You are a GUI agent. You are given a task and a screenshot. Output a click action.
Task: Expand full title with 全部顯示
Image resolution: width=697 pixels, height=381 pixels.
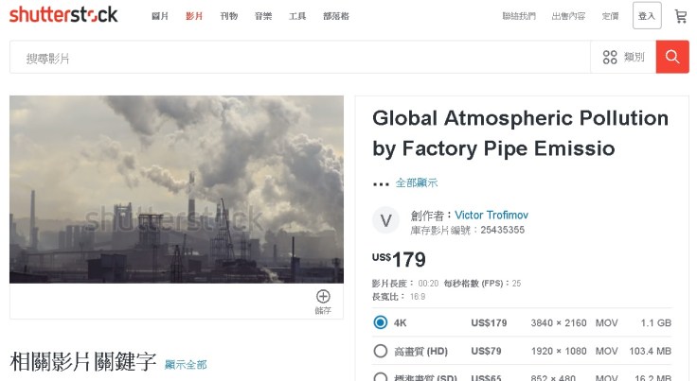(x=416, y=183)
